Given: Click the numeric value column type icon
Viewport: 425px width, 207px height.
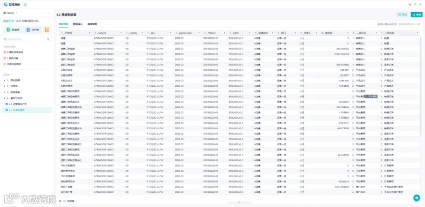Looking at the screenshot, I should [323, 33].
